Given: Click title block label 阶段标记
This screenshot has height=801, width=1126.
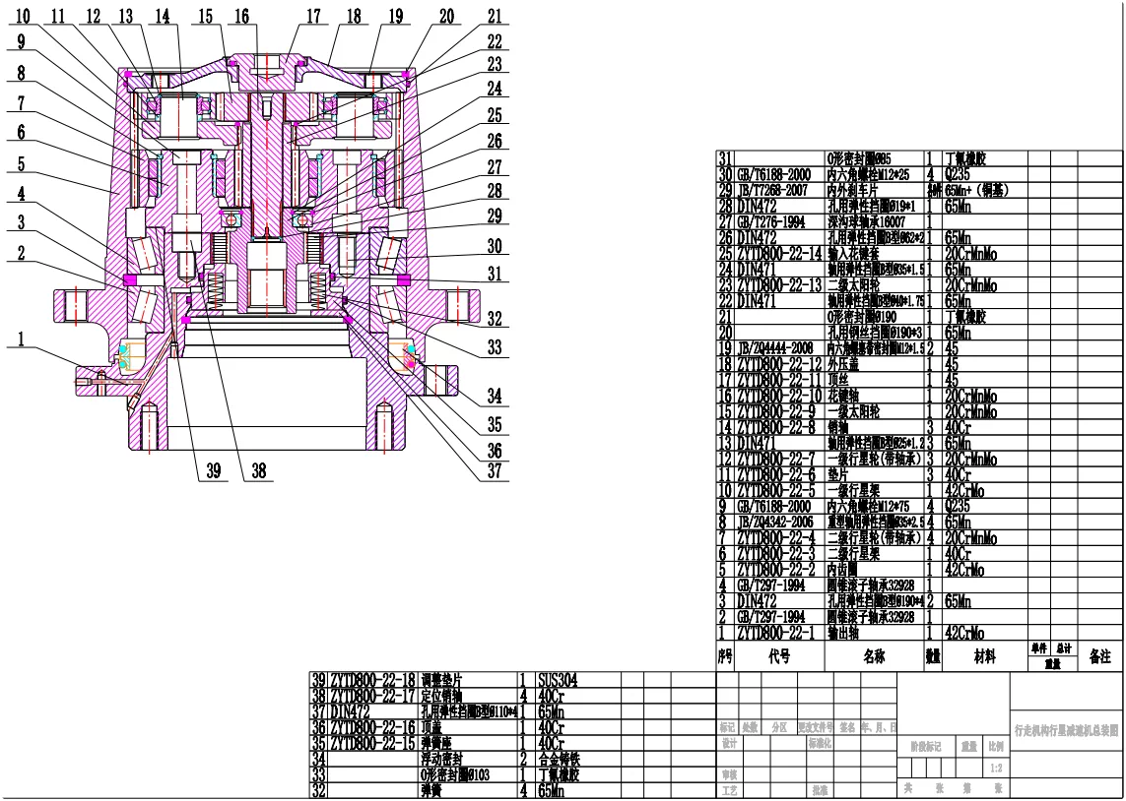Looking at the screenshot, I should (928, 747).
